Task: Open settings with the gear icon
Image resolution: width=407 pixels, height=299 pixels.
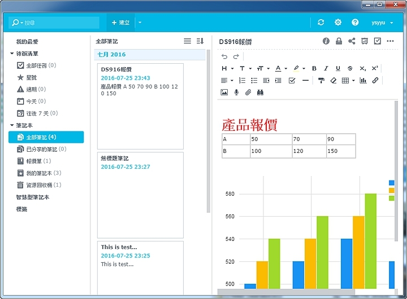Action: 338,23
